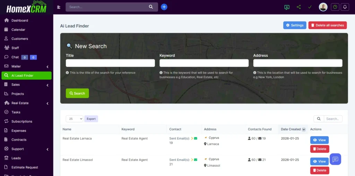355x176 pixels.
Task: Click the share icon in top bar
Action: [298, 7]
